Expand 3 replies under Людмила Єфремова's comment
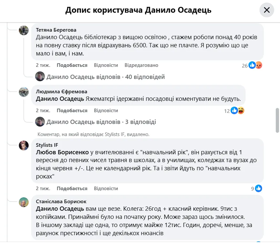This screenshot has width=280, height=243. click(x=101, y=122)
